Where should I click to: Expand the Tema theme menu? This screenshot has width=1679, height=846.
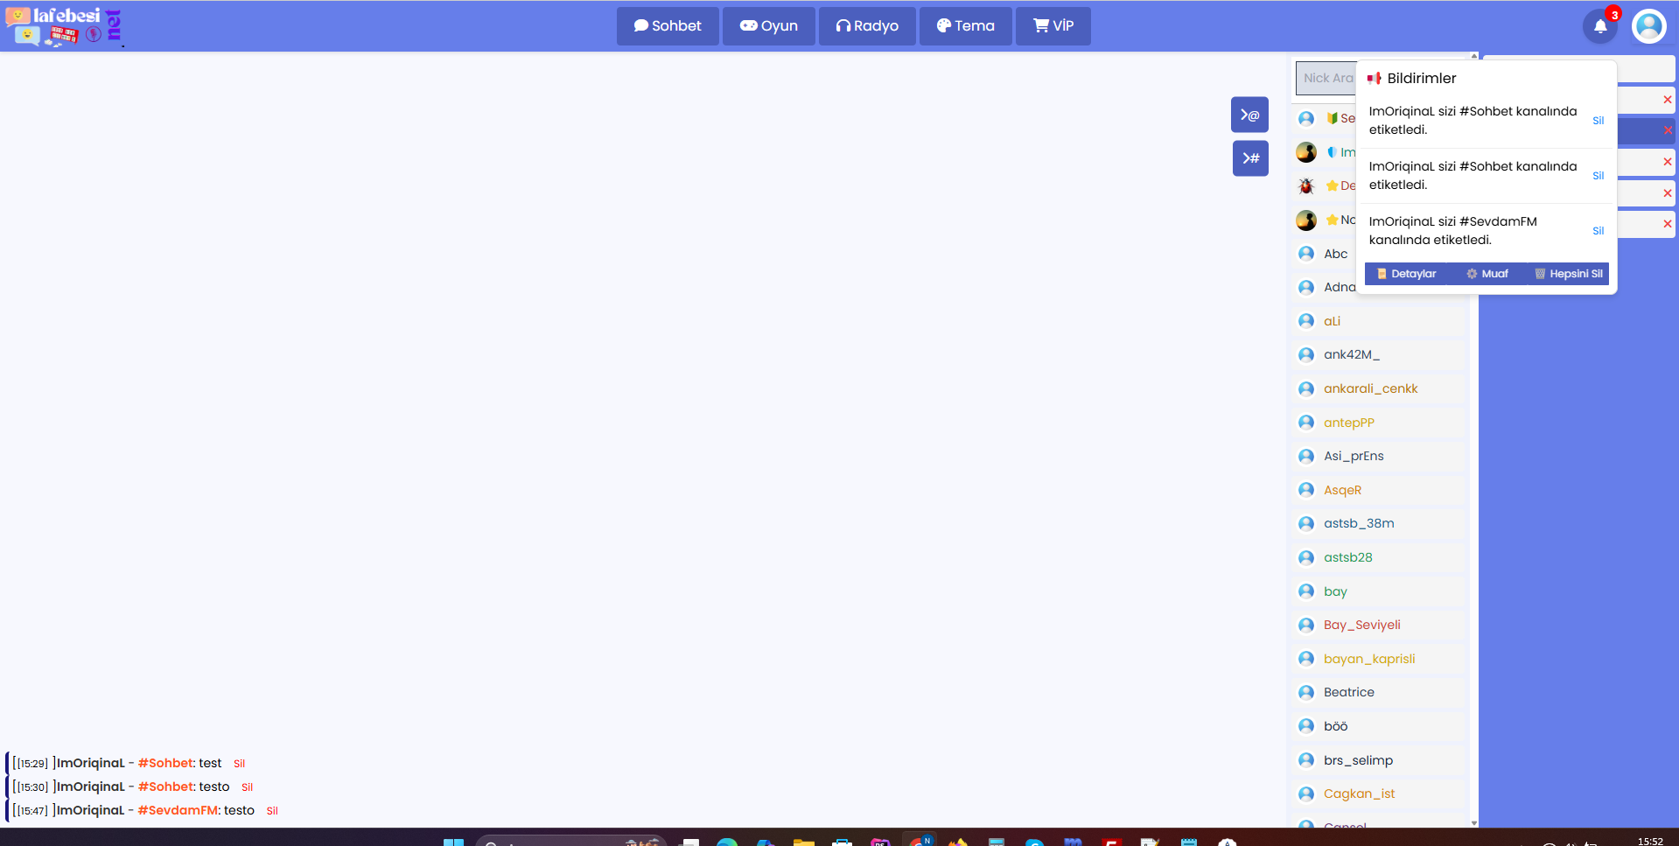(965, 26)
